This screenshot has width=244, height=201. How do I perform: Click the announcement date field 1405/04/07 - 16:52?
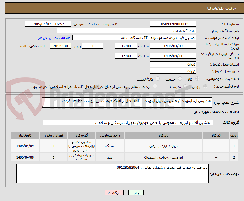click(48, 24)
